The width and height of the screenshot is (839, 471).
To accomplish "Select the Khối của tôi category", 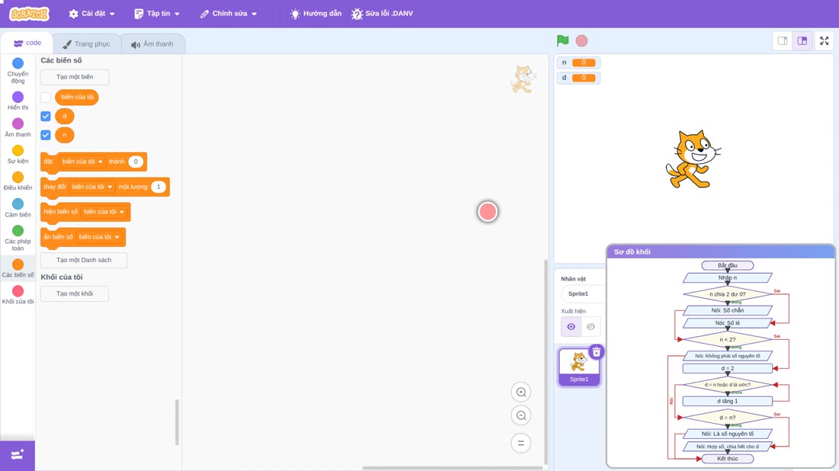I will pos(18,295).
